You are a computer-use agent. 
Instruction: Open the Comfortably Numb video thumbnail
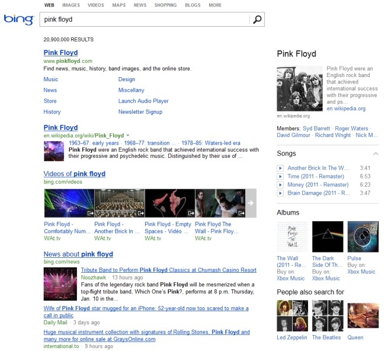coord(69,203)
